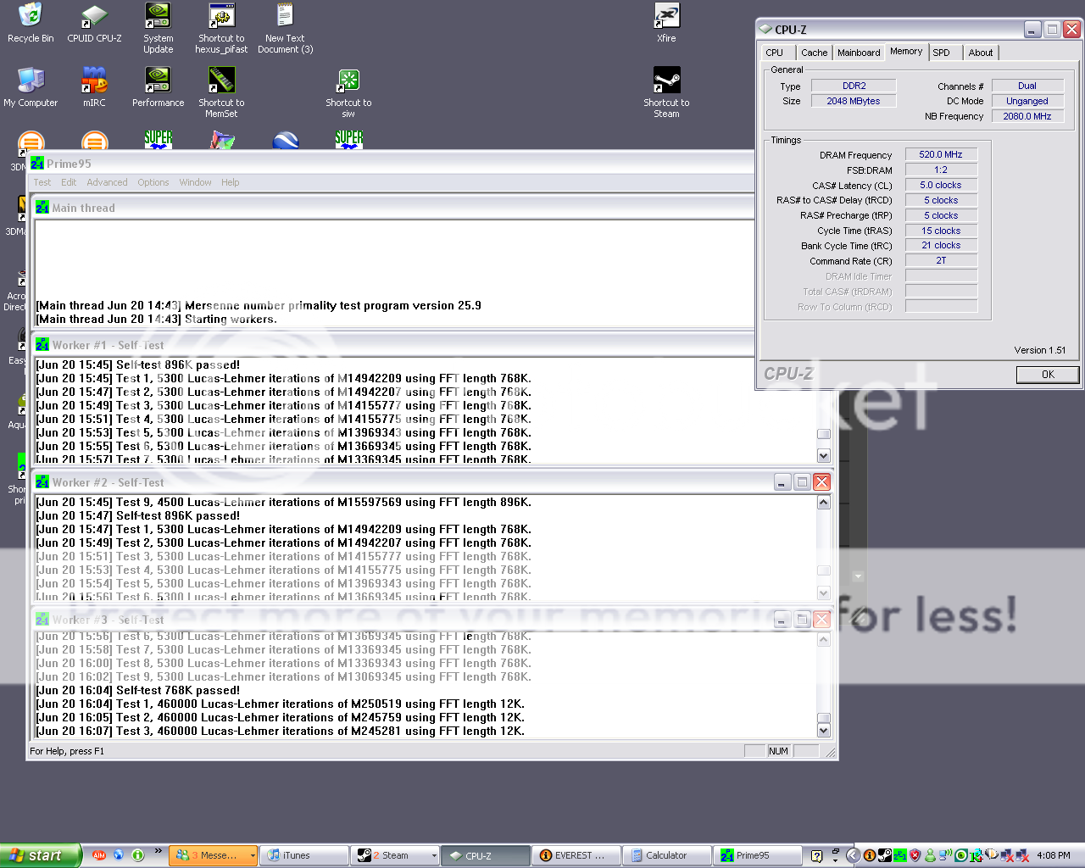Screen dimensions: 1085x868
Task: Open the My Computer desktop icon
Action: coord(31,81)
